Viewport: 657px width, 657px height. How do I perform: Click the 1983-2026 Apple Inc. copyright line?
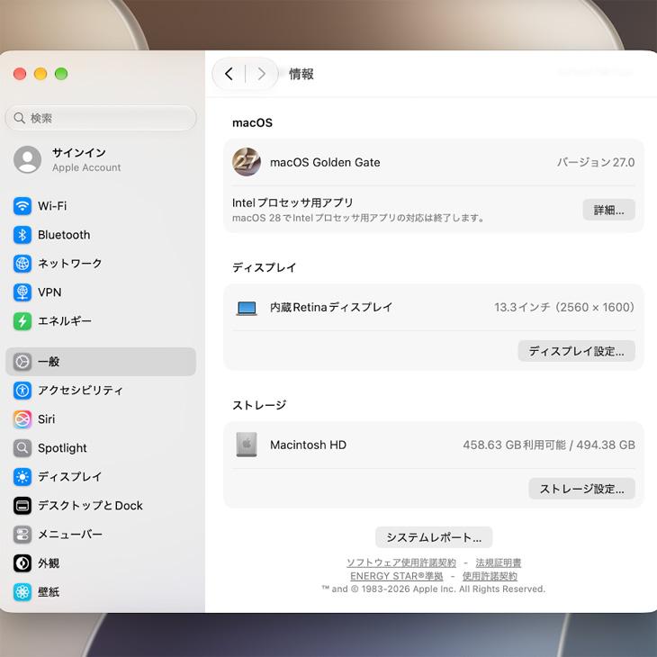point(434,589)
